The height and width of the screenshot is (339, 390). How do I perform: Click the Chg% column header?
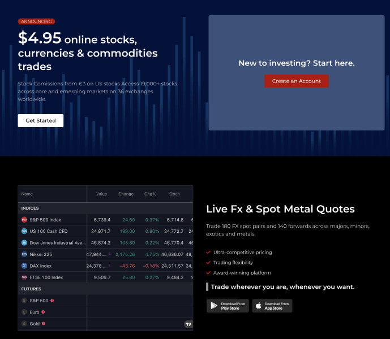(x=150, y=194)
